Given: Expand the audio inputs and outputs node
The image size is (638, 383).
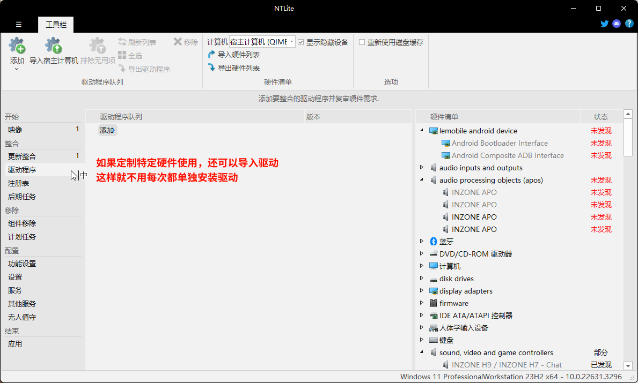Looking at the screenshot, I should coord(422,167).
